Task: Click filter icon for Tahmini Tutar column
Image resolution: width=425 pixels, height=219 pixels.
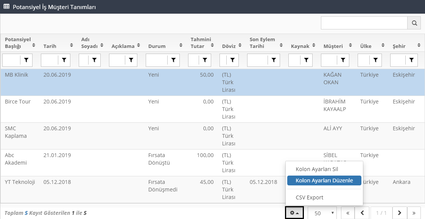Action: point(205,60)
